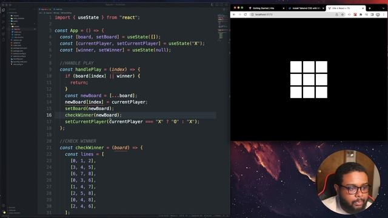The image size is (388, 218).
Task: Switch to Install Tailwind CSS with Vite tab
Action: (306, 8)
